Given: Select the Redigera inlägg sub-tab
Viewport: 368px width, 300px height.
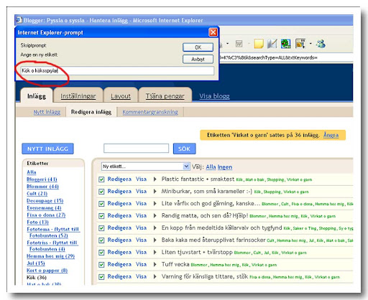Looking at the screenshot, I should click(91, 112).
